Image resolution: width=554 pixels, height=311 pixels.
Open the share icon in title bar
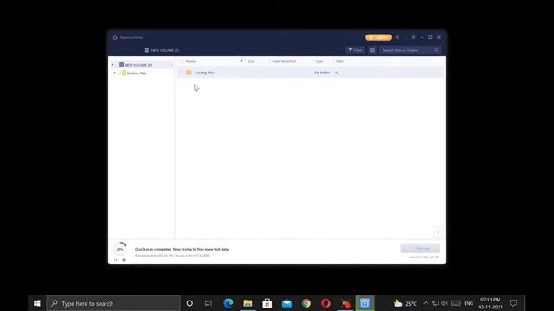click(397, 37)
